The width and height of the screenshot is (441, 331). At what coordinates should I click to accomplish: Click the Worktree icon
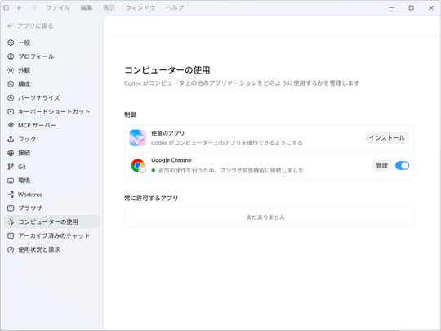click(11, 195)
